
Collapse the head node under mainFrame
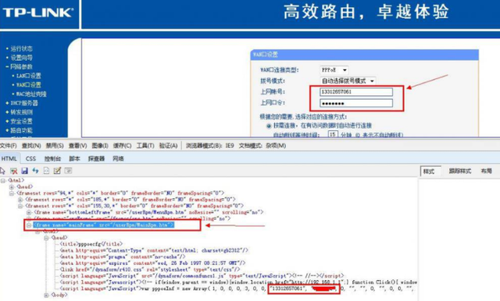click(x=46, y=238)
